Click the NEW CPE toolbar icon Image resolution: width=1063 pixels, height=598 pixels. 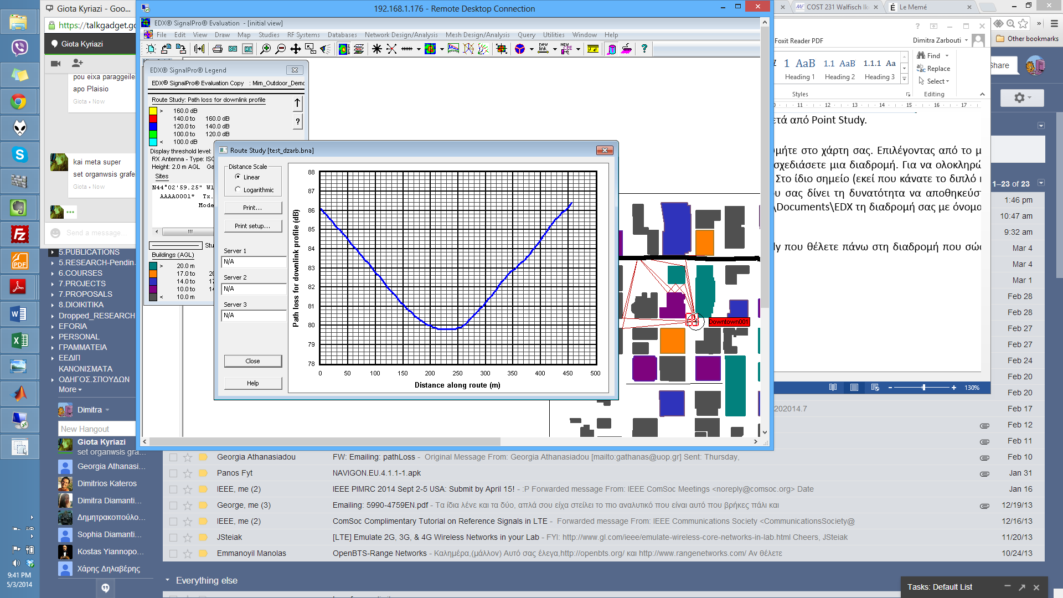pyautogui.click(x=566, y=49)
